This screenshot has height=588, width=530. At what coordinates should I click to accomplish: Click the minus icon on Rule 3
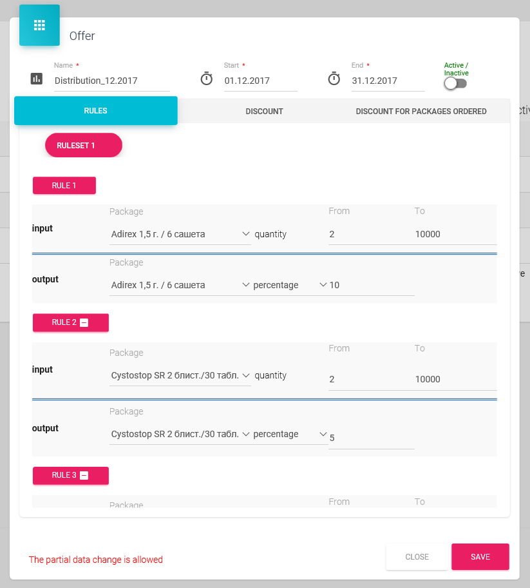[84, 476]
